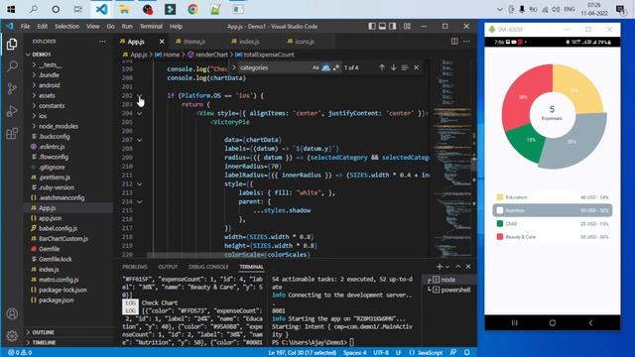Screen dimensions: 635x357
Task: Click errors and warnings count in status bar
Action: tap(20, 353)
